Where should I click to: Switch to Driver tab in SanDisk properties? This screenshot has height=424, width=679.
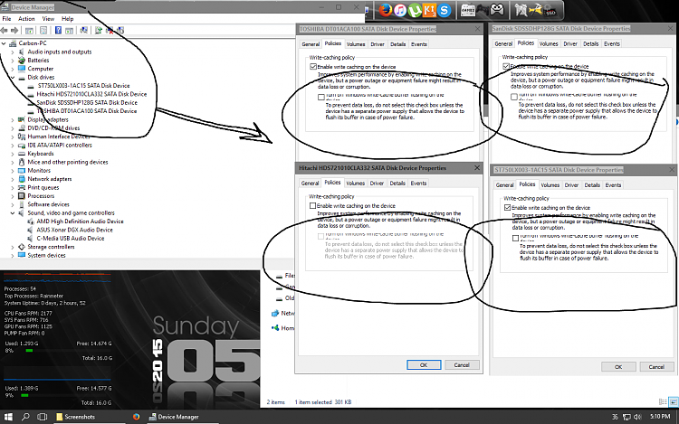pos(569,43)
